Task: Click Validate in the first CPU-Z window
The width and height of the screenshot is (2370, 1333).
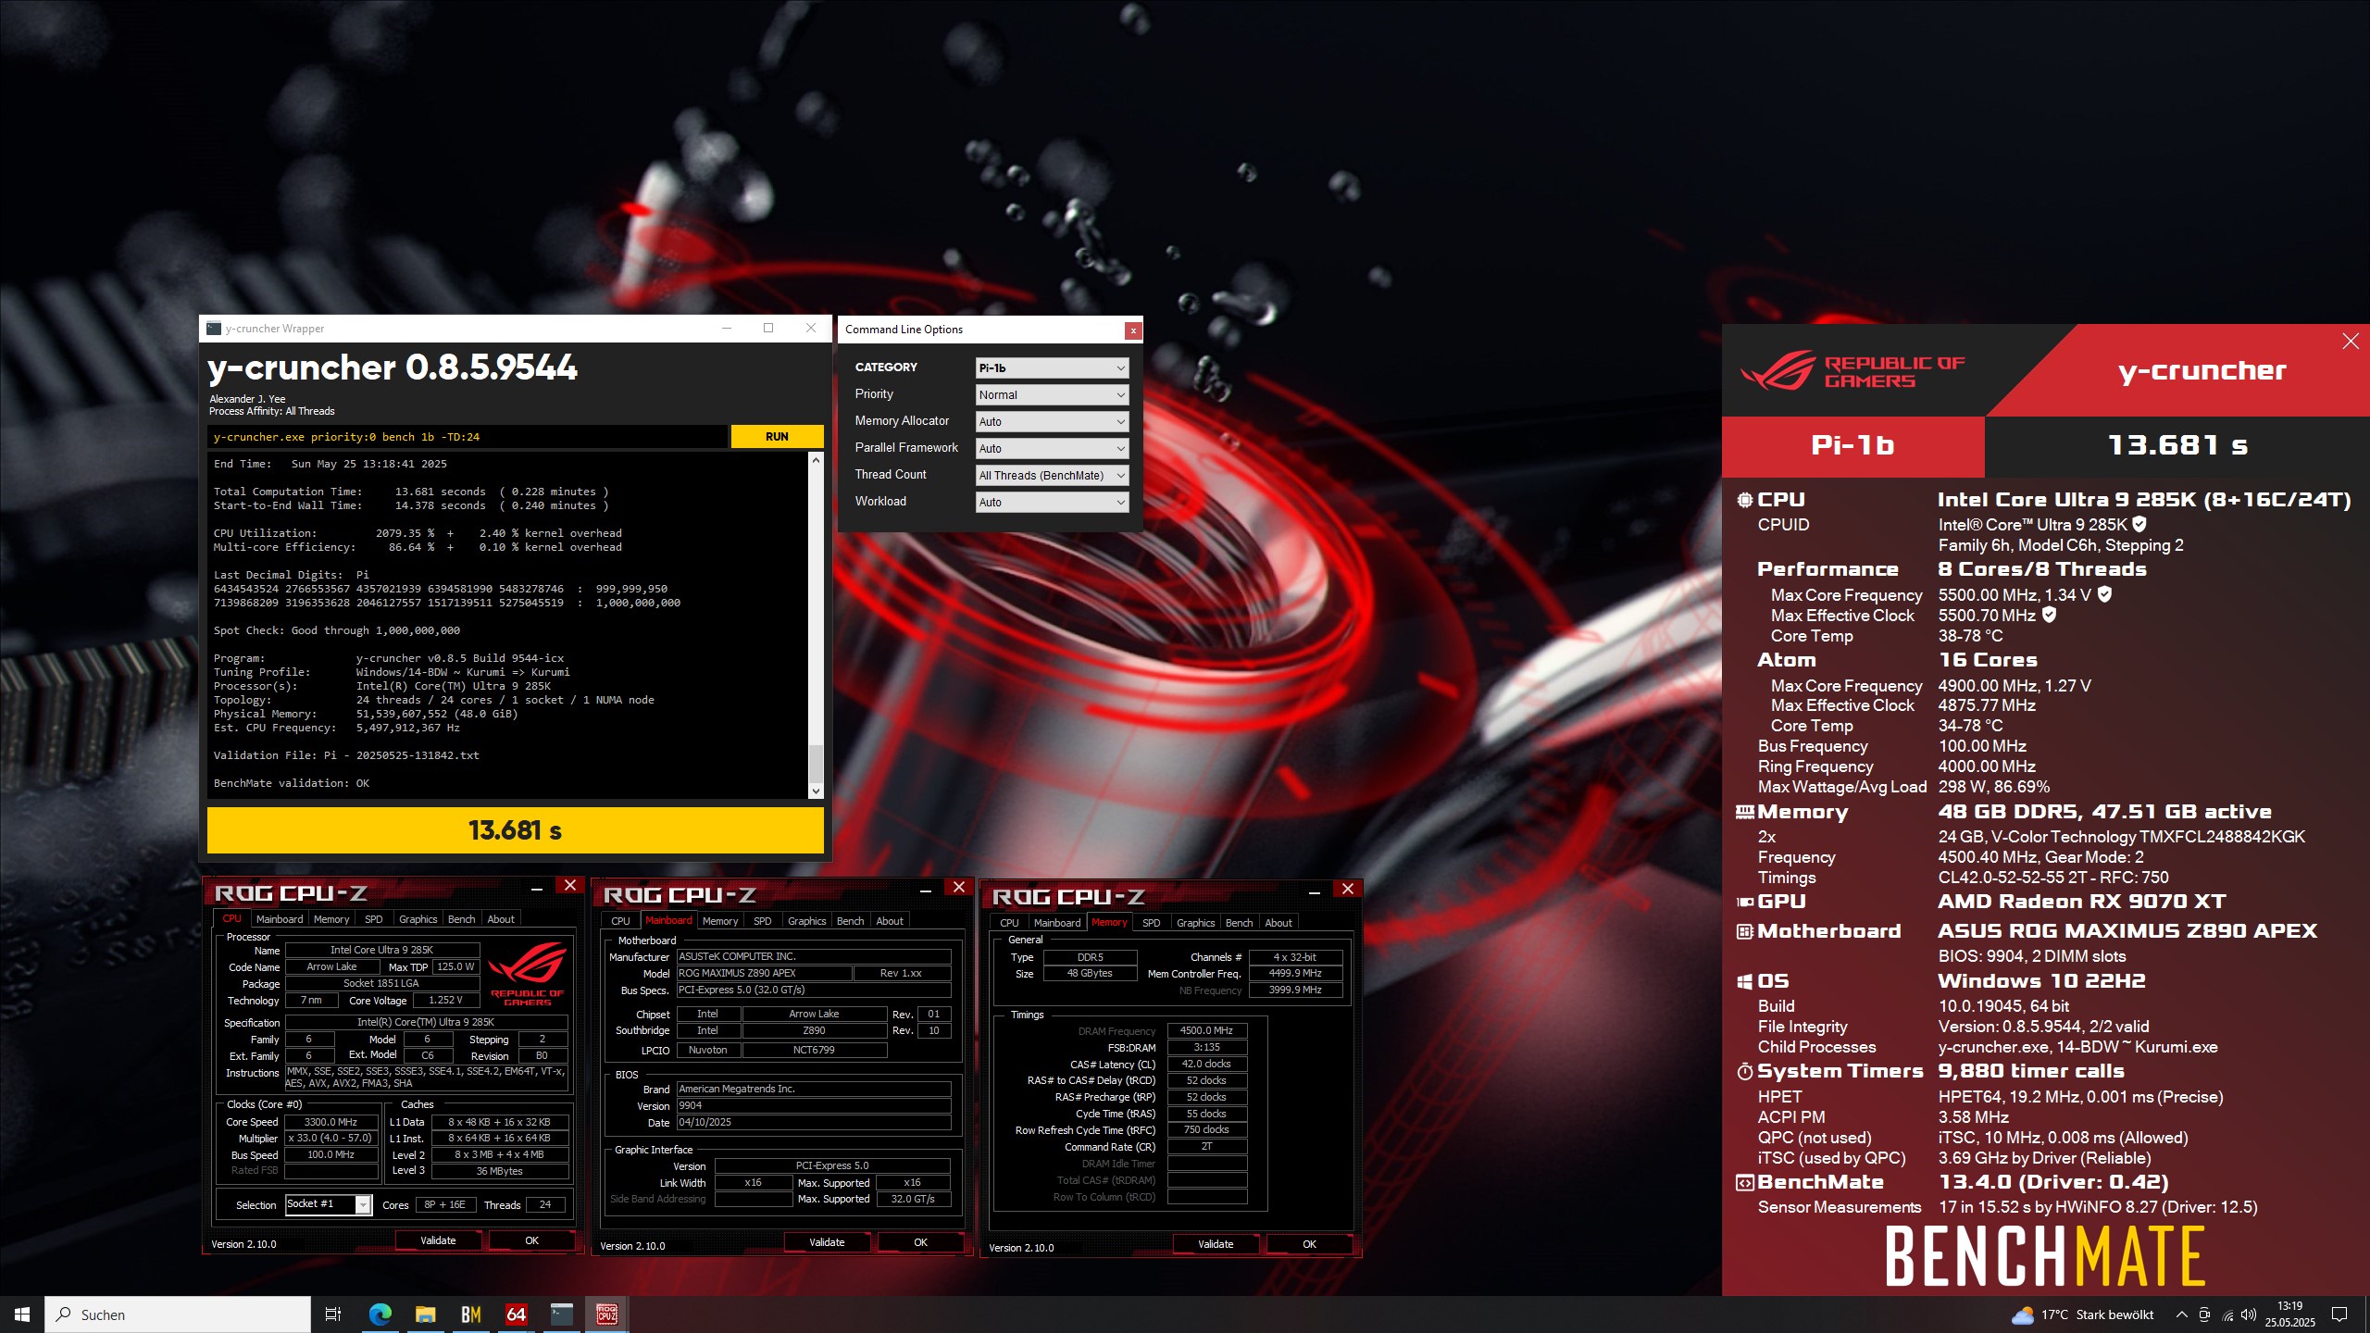Action: pos(438,1240)
